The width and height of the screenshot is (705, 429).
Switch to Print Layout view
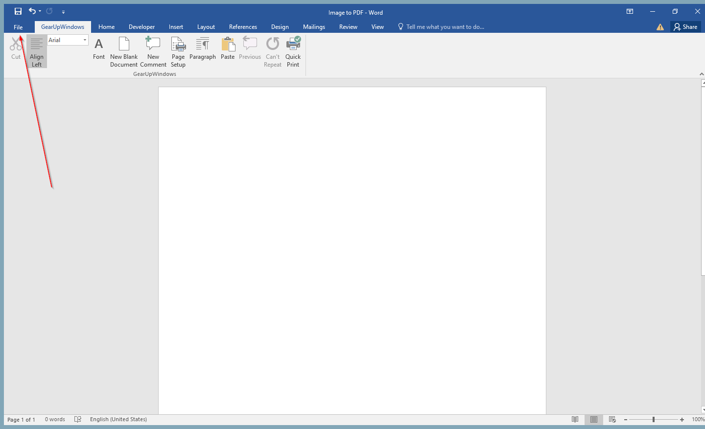pyautogui.click(x=594, y=420)
